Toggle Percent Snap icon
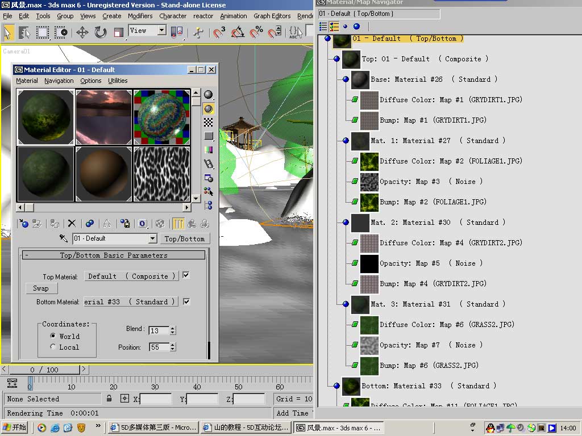Viewport: 582px width, 436px height. [x=256, y=32]
